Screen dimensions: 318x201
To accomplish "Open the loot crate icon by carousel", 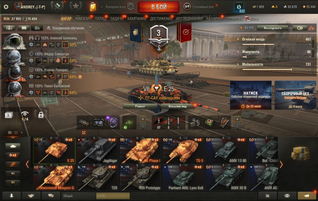I will [300, 153].
